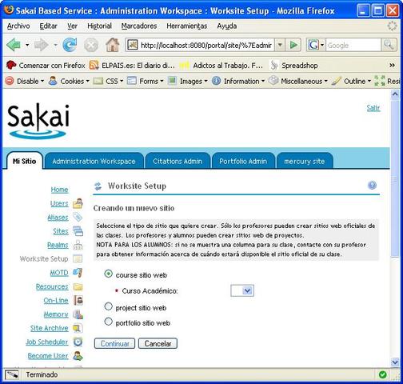Switch to the Administration Workspace tab
The image size is (403, 384).
click(x=94, y=161)
